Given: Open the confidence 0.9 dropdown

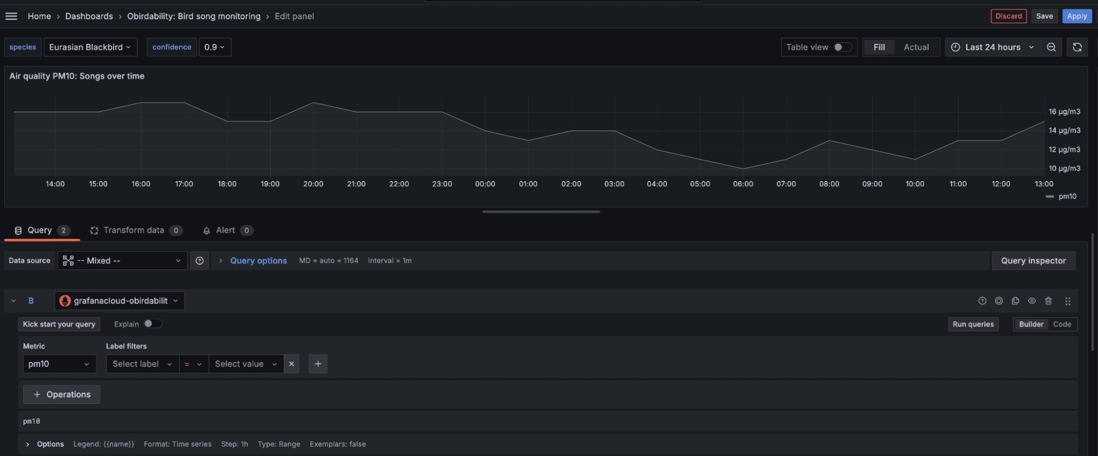Looking at the screenshot, I should pyautogui.click(x=215, y=47).
